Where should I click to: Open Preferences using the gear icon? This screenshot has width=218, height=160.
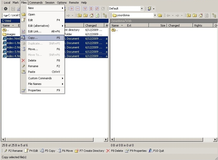5,9
